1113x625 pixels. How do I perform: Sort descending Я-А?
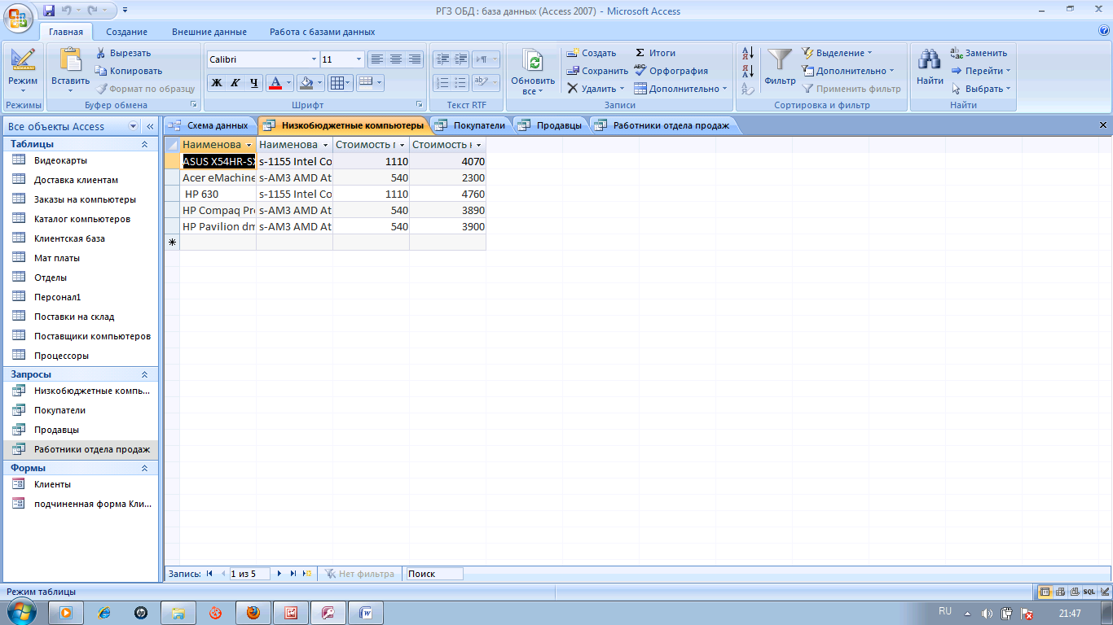point(748,72)
